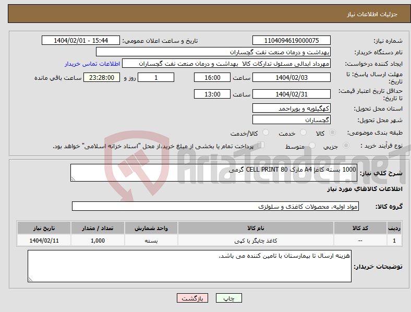Select the خدمت radio button

pyautogui.click(x=303, y=133)
